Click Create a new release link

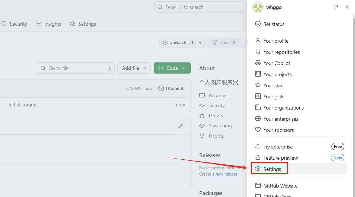coord(218,174)
